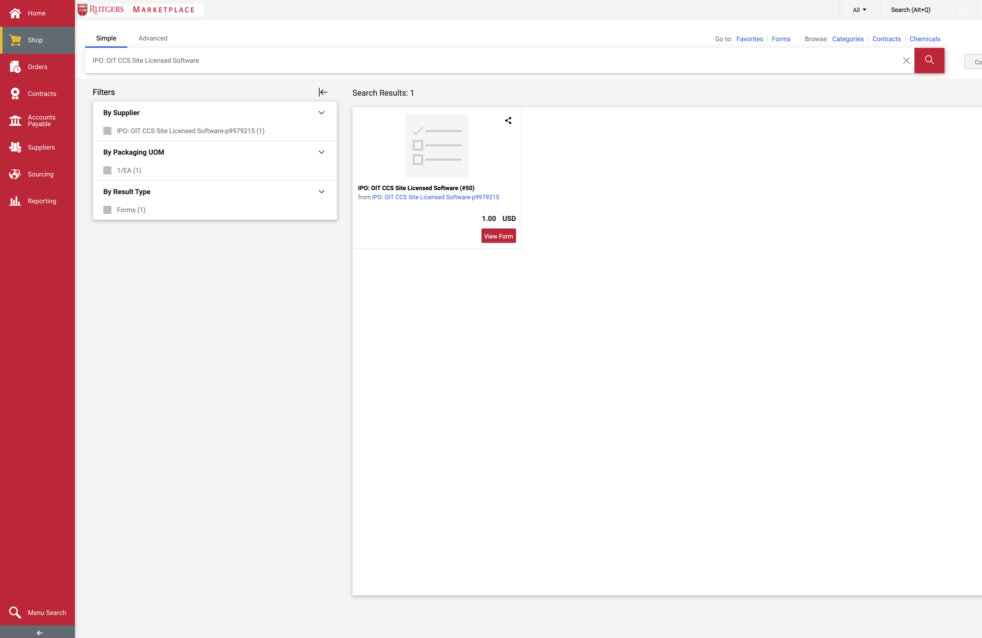Clear the search text with the X

pyautogui.click(x=907, y=61)
